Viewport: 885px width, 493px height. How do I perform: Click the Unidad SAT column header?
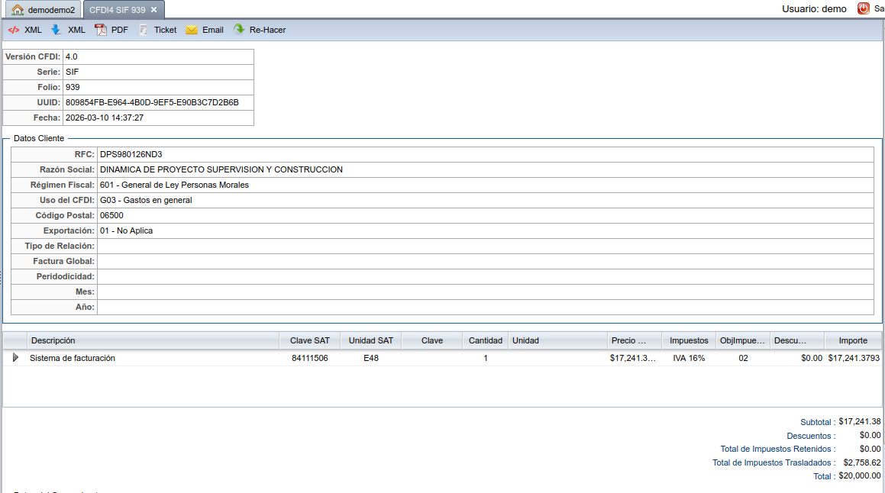point(370,340)
